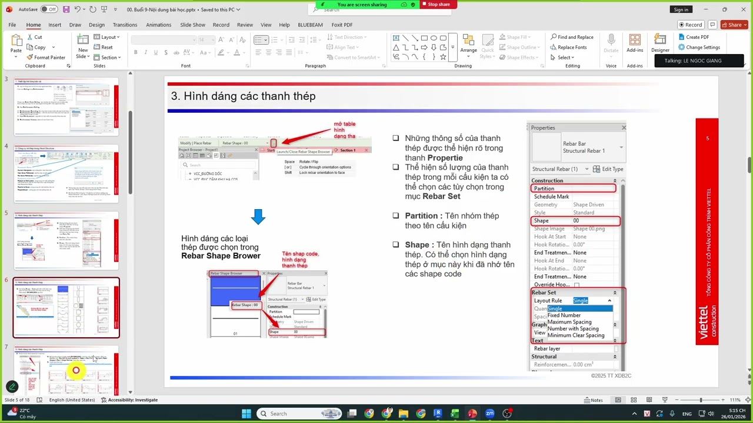Open the font name combo box
The width and height of the screenshot is (753, 423).
point(163,39)
